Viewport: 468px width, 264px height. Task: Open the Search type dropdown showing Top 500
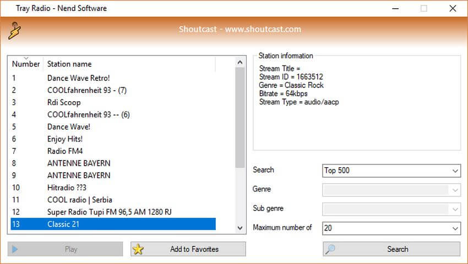coord(391,170)
